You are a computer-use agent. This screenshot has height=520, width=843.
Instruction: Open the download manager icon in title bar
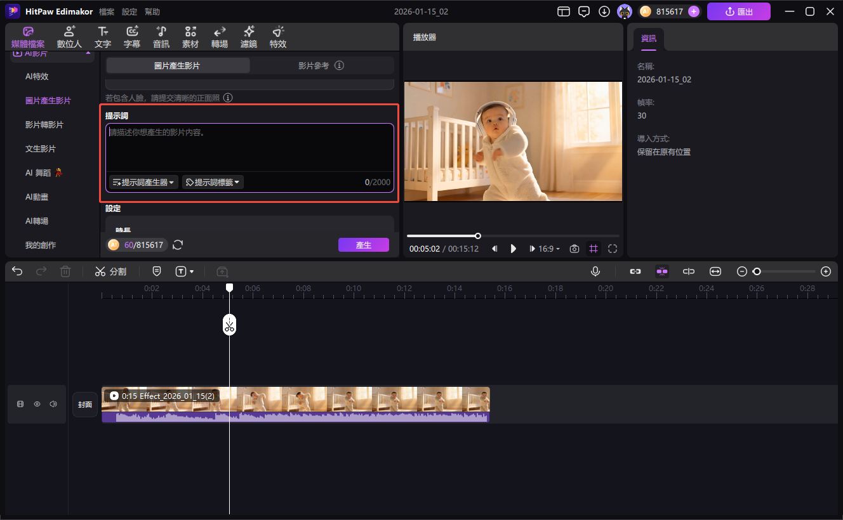click(x=604, y=11)
